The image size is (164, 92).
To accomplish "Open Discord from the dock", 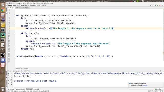I will (3, 60).
